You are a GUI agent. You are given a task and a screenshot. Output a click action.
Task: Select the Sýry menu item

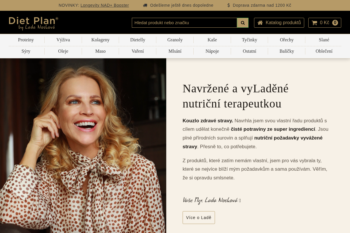point(26,51)
